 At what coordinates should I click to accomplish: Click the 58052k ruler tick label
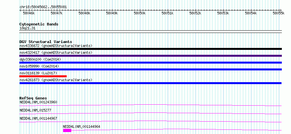point(195,13)
